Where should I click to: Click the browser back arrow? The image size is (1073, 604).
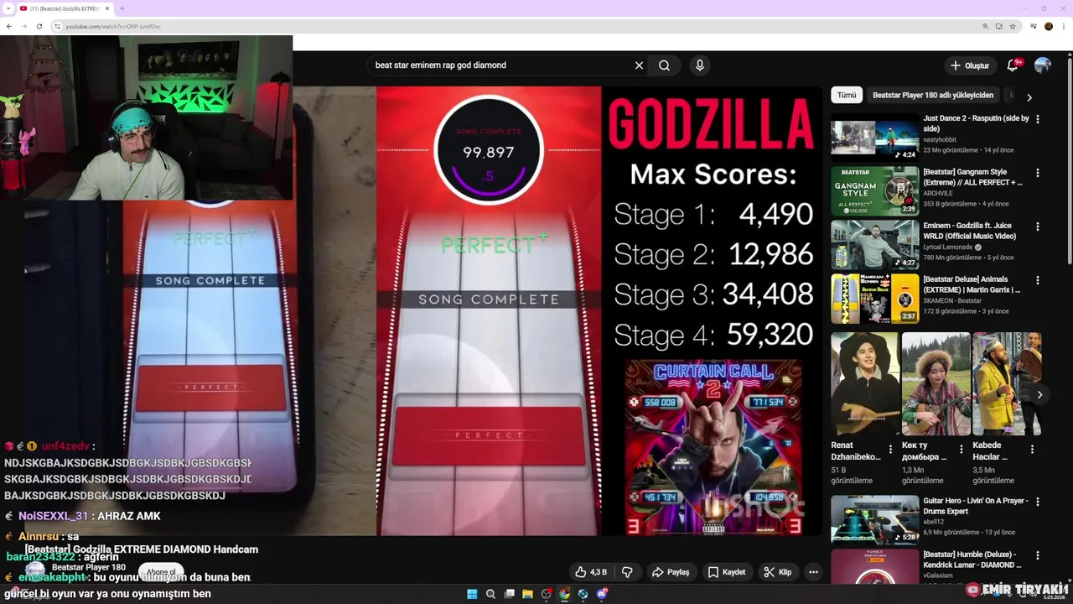pos(9,26)
